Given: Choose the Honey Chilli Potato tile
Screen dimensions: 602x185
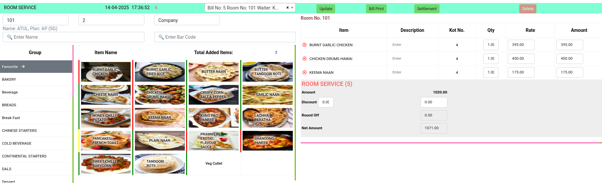Looking at the screenshot, I should [x=106, y=118].
